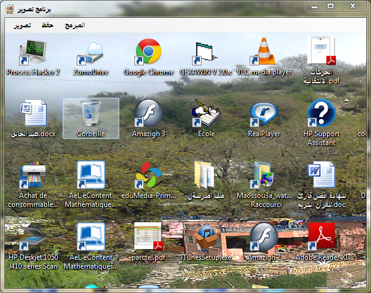371x293 pixels.
Task: Minimize the برنامج تصوير window
Action: pyautogui.click(x=315, y=6)
